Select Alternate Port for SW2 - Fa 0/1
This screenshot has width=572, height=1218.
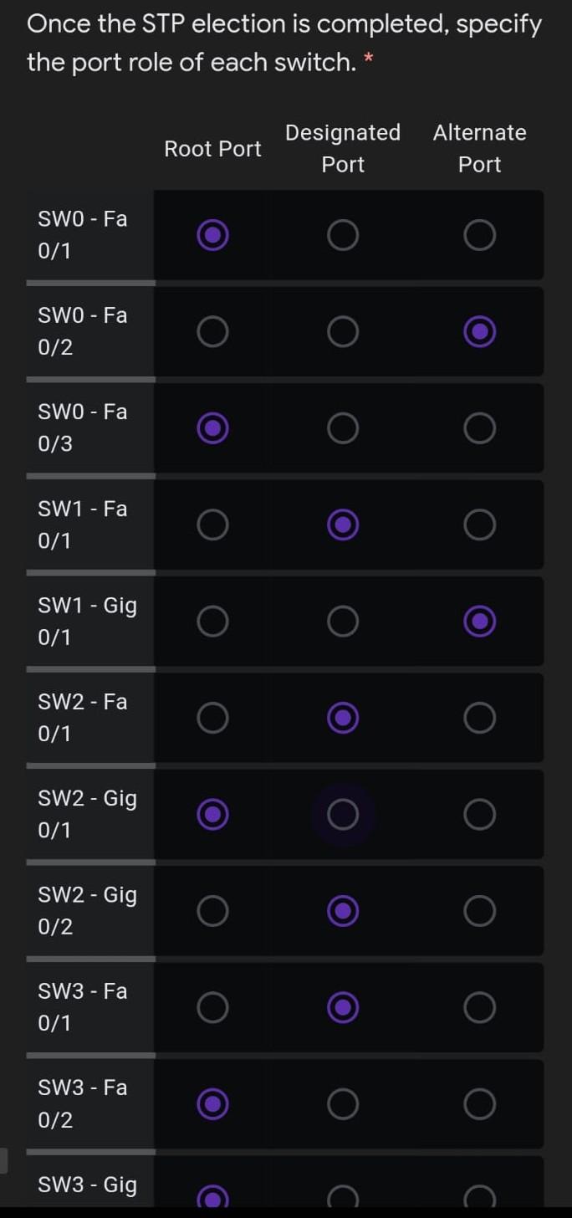point(479,718)
